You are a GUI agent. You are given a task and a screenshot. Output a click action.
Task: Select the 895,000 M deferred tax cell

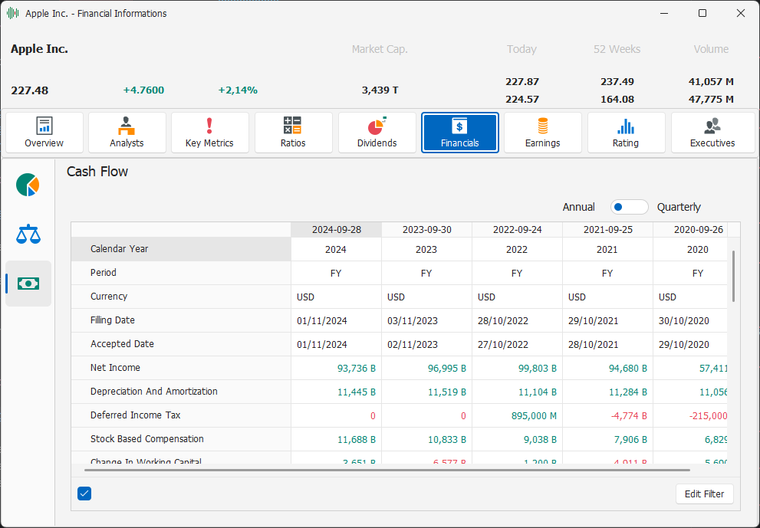point(517,415)
